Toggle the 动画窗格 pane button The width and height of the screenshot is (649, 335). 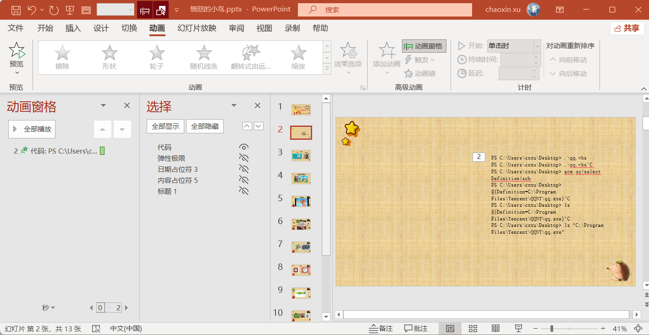pyautogui.click(x=424, y=46)
